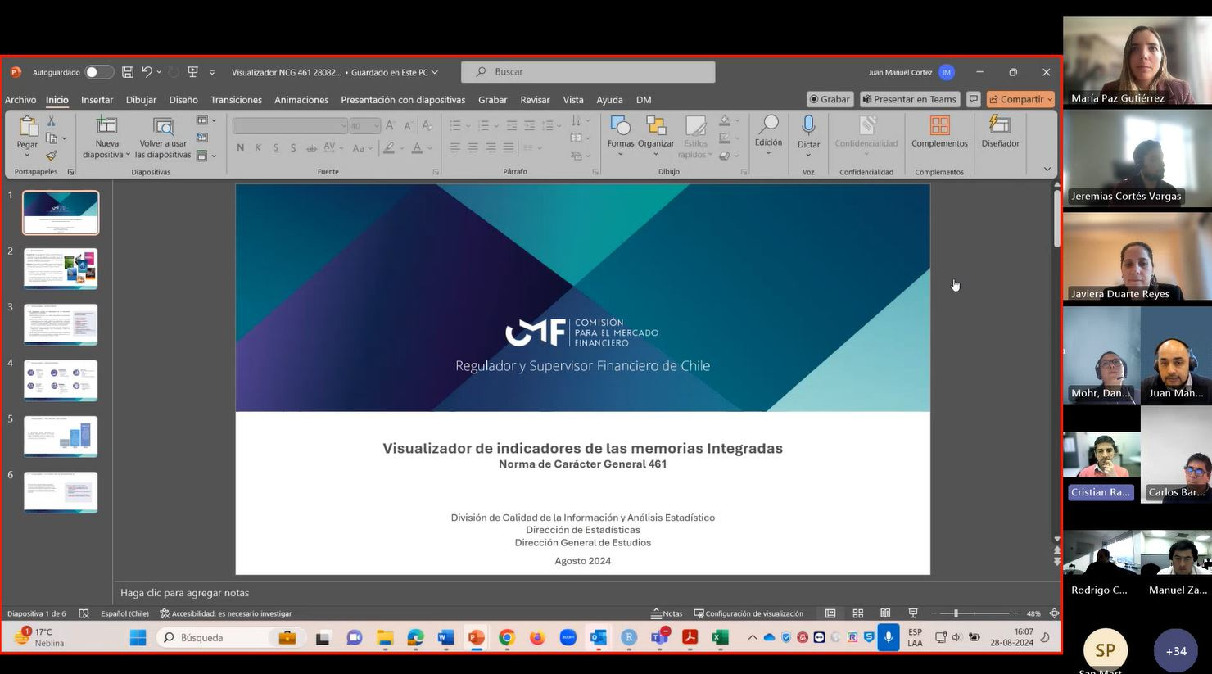The width and height of the screenshot is (1212, 674).
Task: Increase font size with large A icon
Action: [x=391, y=125]
